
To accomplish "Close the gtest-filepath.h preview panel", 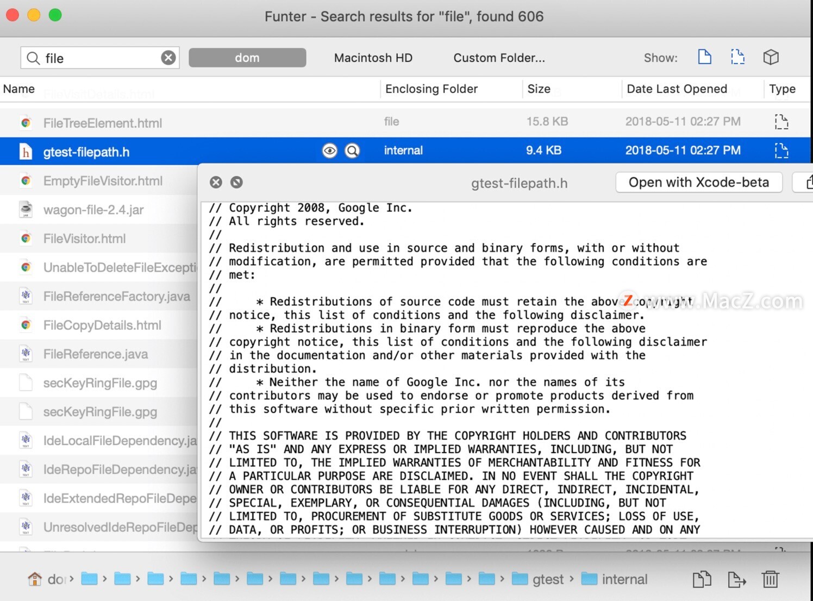I will (216, 183).
